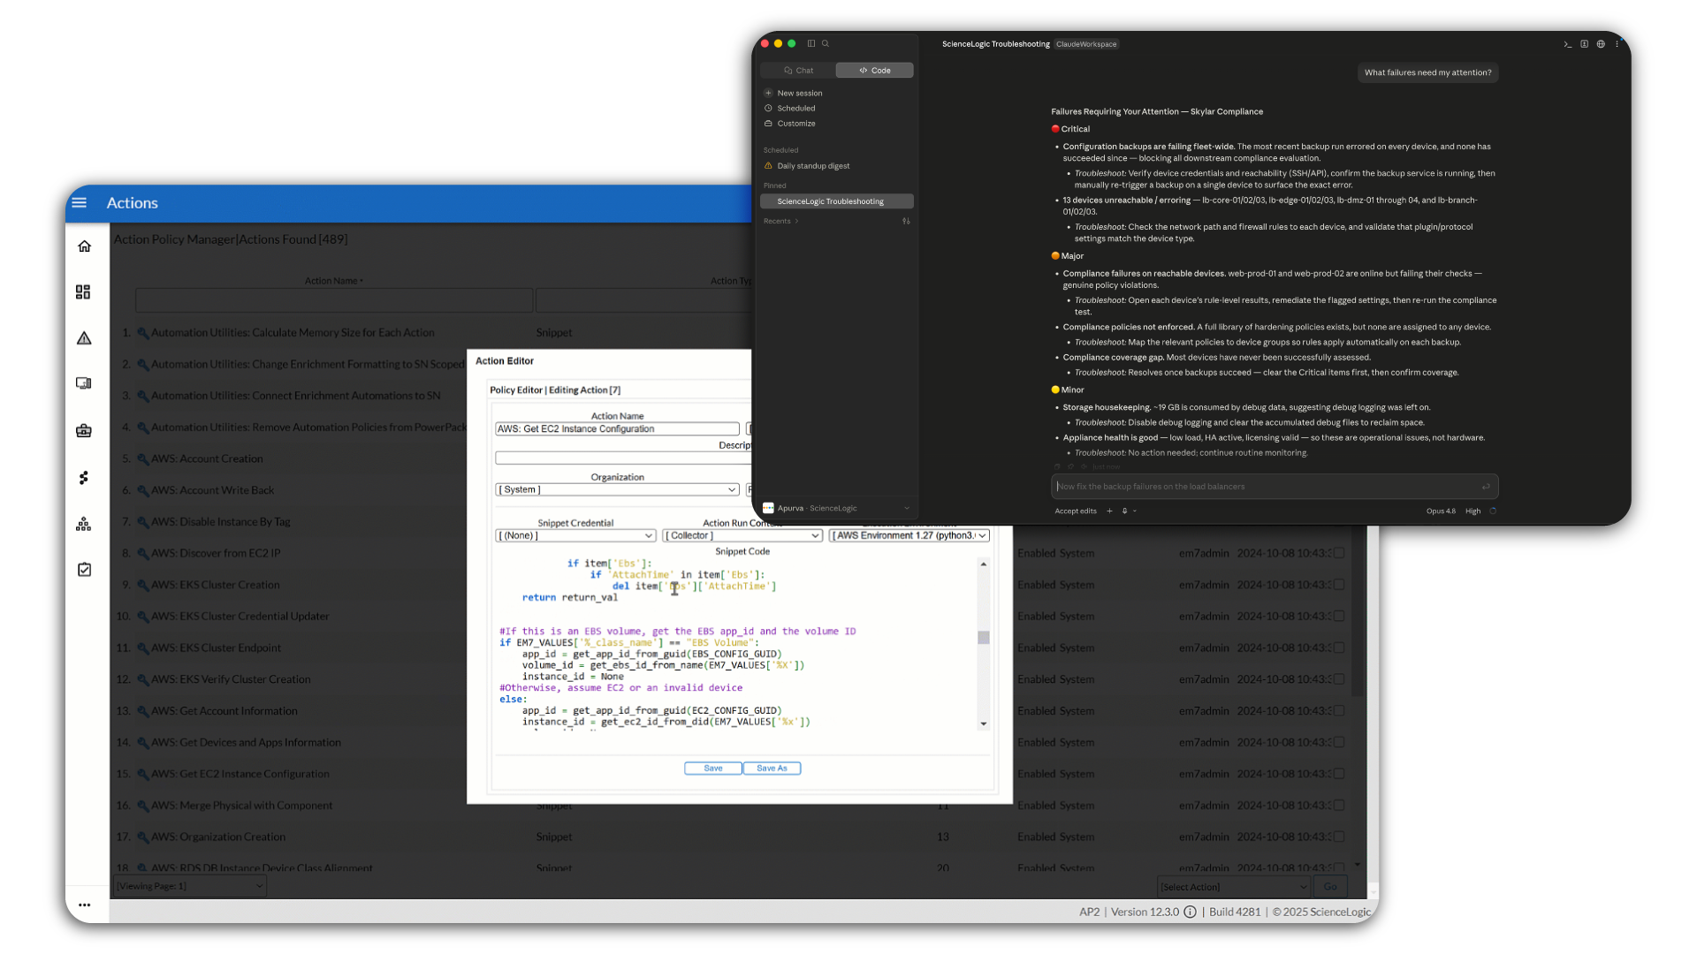
Task: Click the Accept edits mode button
Action: (x=1076, y=511)
